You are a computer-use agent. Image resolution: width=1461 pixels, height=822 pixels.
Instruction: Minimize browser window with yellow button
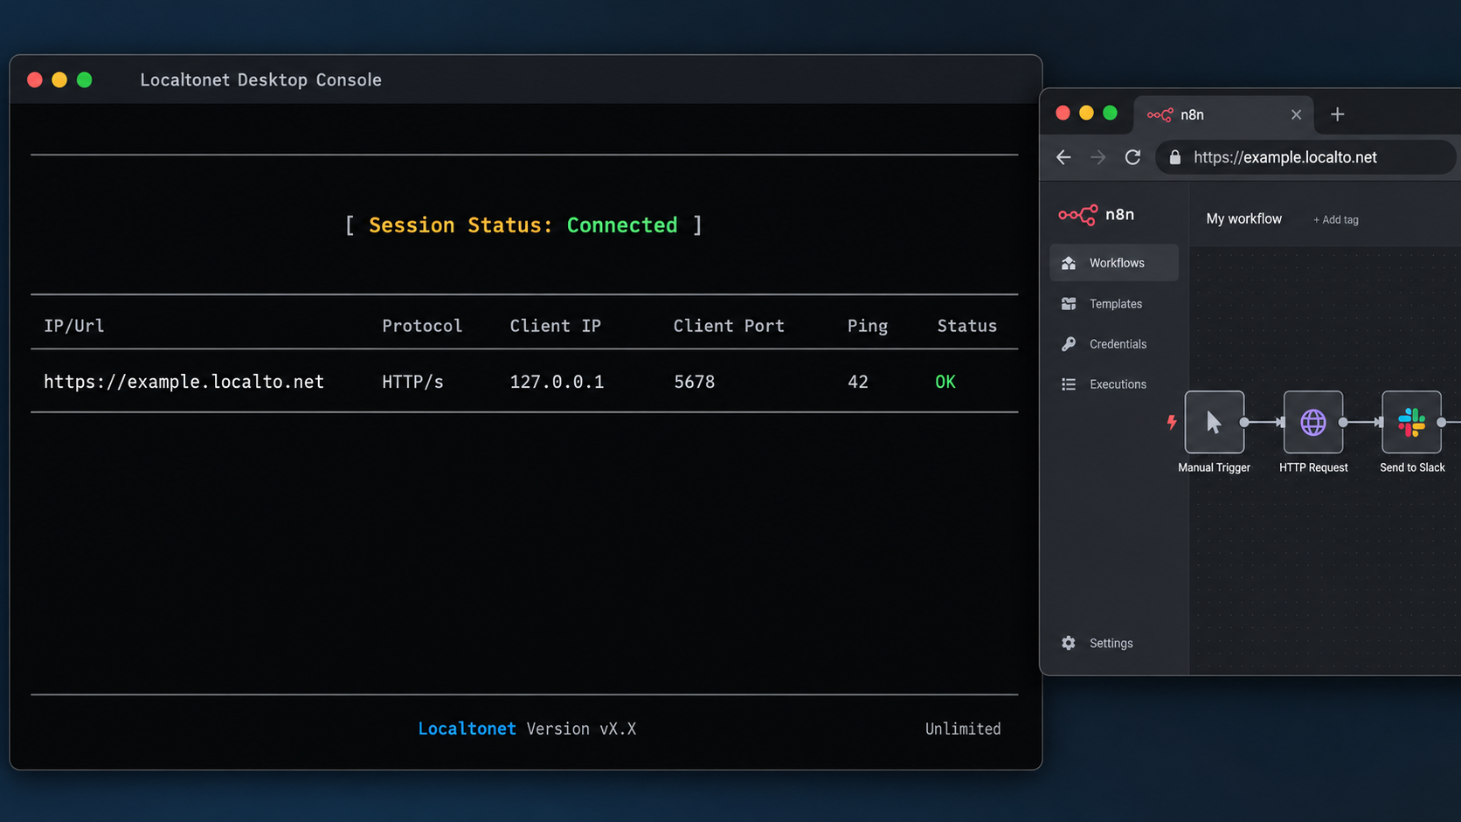(1086, 113)
